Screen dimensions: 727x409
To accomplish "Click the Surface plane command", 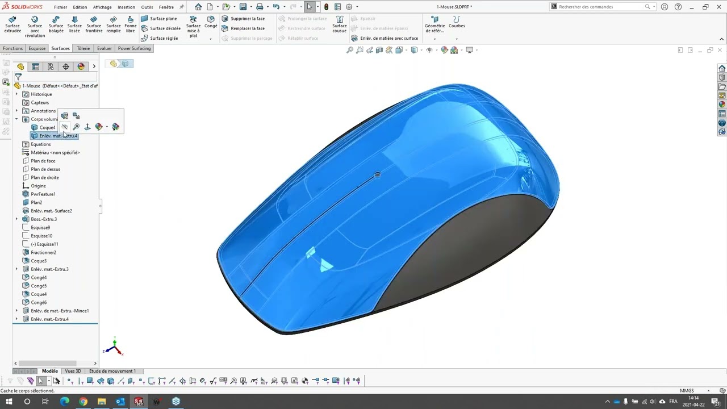I will point(159,19).
